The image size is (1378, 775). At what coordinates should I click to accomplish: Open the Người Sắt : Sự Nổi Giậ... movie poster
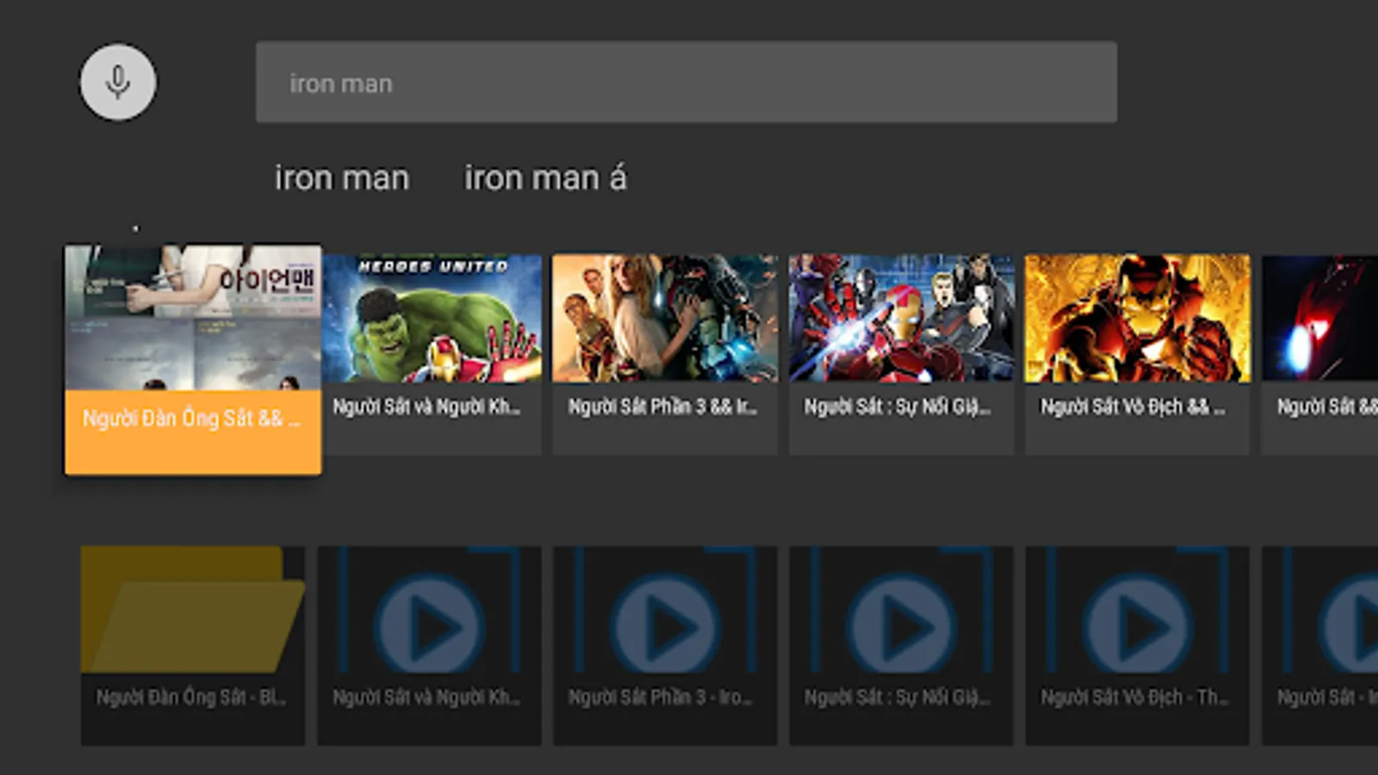902,319
